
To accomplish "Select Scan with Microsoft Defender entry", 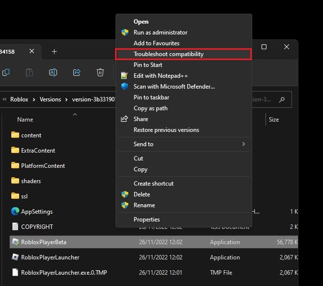I will pyautogui.click(x=174, y=87).
